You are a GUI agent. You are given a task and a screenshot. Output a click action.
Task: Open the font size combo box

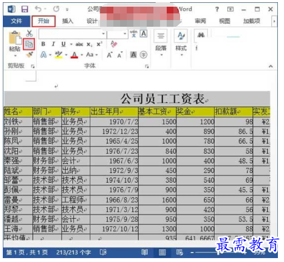tap(117, 34)
